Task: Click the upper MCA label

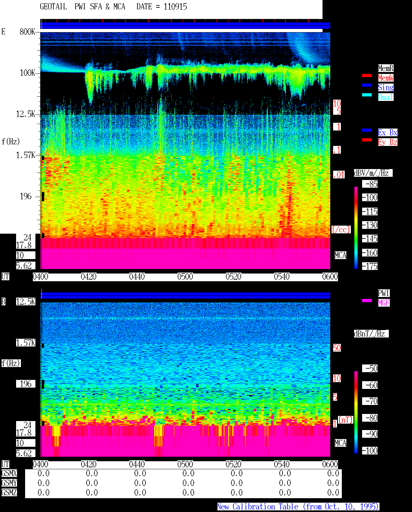Action: pos(341,256)
